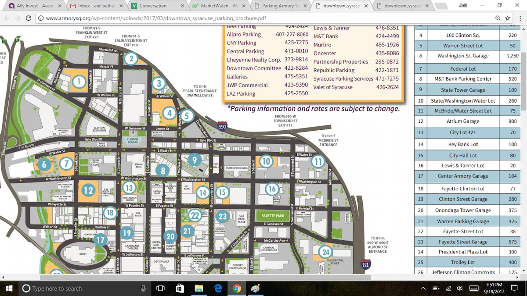Click parking marker 2 near Marnell Ave
The height and width of the screenshot is (296, 527).
pyautogui.click(x=130, y=58)
